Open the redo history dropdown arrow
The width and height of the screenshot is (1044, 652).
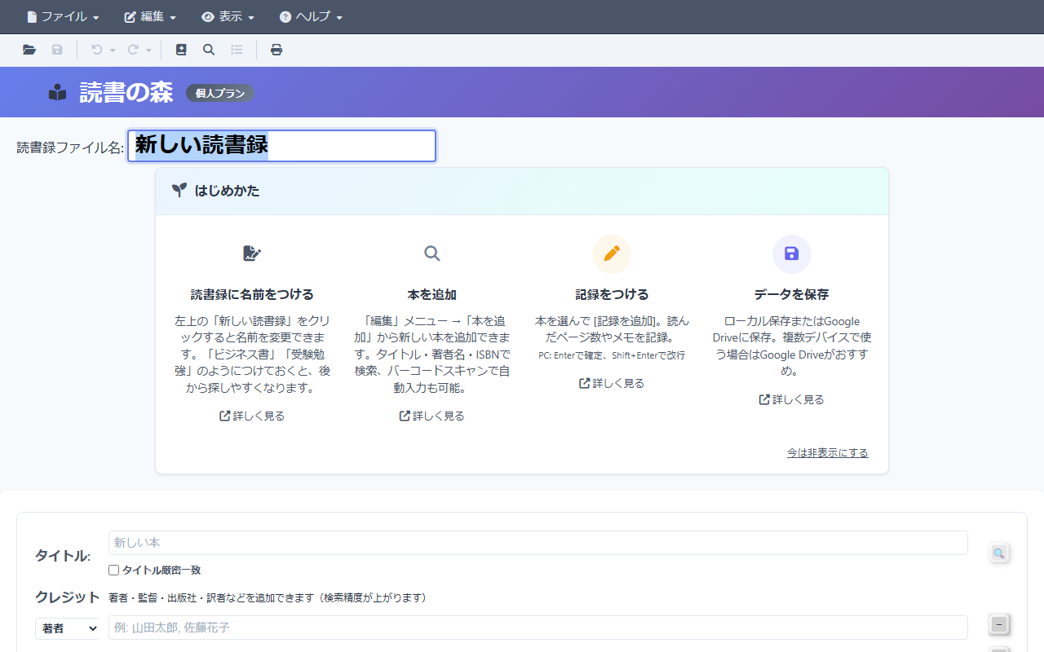point(148,51)
